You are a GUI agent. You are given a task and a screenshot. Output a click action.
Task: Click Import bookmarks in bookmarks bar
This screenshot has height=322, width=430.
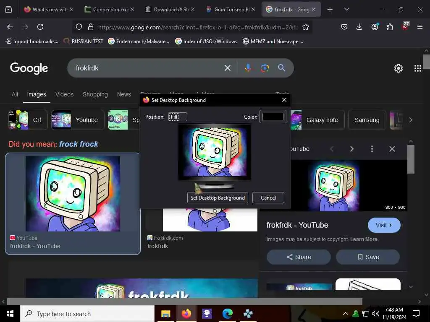(x=32, y=42)
